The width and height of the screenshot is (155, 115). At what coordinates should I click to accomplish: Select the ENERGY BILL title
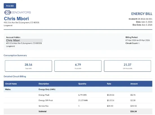(x=142, y=14)
